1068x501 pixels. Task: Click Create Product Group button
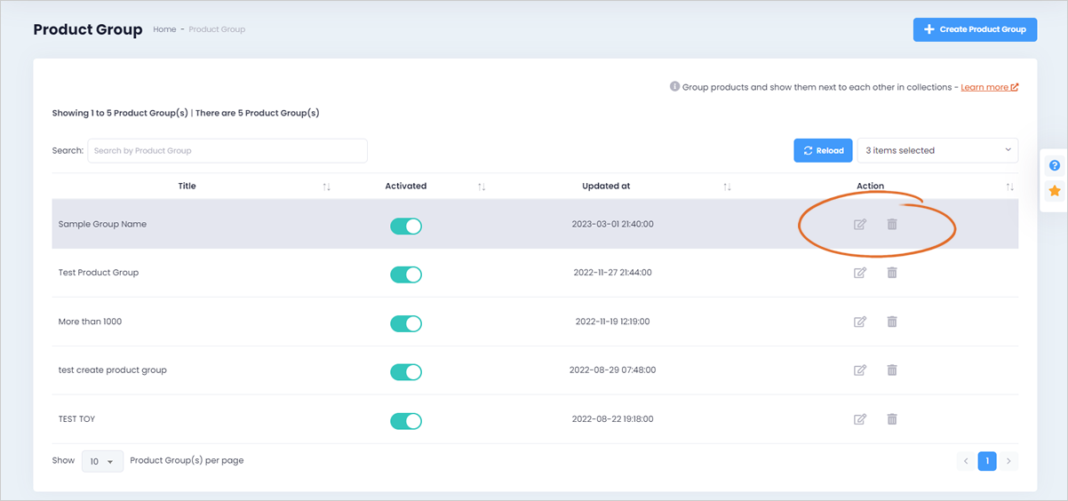975,29
